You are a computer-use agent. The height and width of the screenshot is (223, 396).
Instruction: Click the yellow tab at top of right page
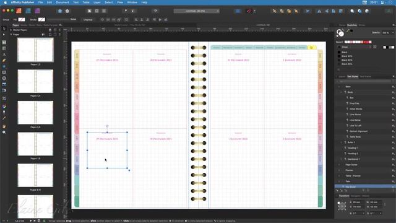coord(312,48)
